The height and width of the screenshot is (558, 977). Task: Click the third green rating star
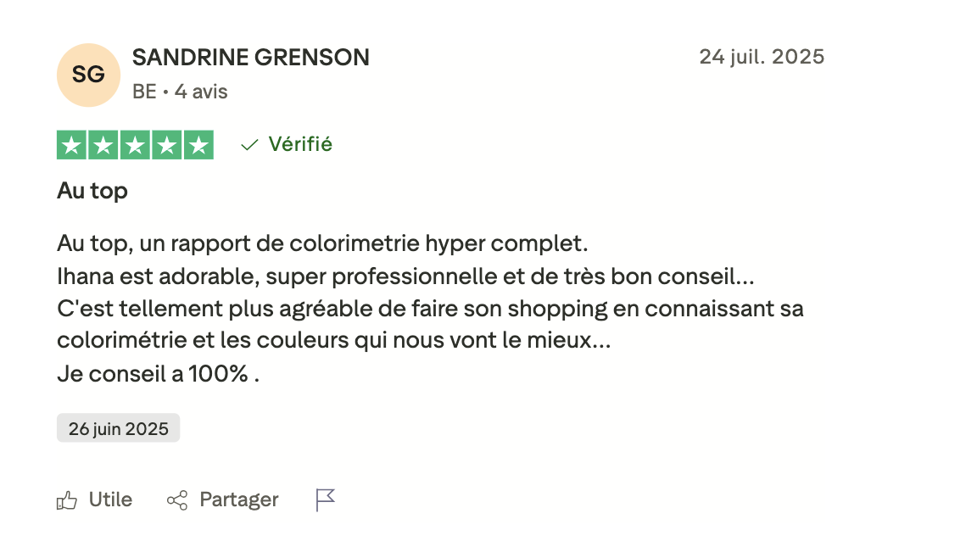click(135, 145)
